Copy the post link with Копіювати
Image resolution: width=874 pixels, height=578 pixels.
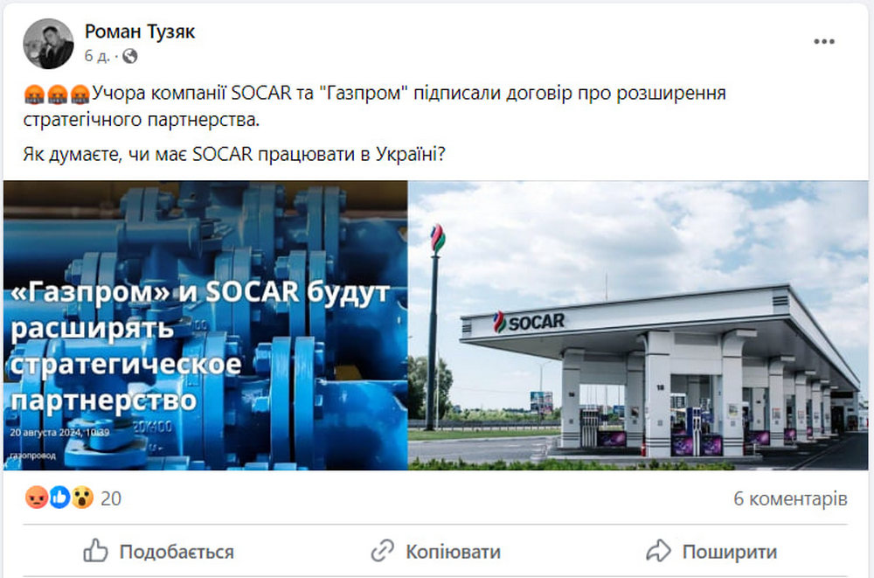[436, 551]
